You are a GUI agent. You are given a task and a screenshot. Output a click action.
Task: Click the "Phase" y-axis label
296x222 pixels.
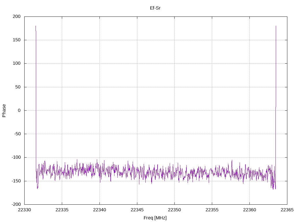pos(4,111)
